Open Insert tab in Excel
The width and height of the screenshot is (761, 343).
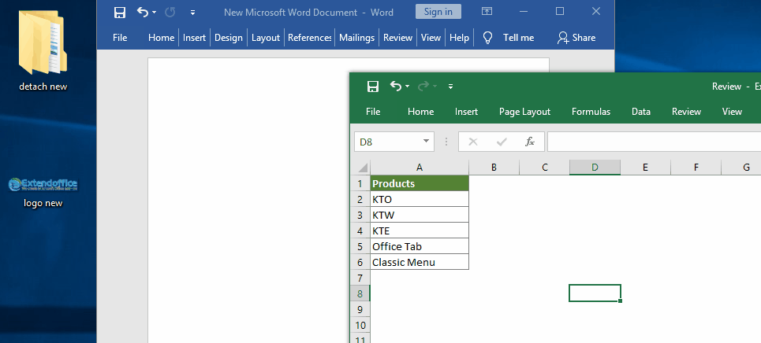click(466, 112)
